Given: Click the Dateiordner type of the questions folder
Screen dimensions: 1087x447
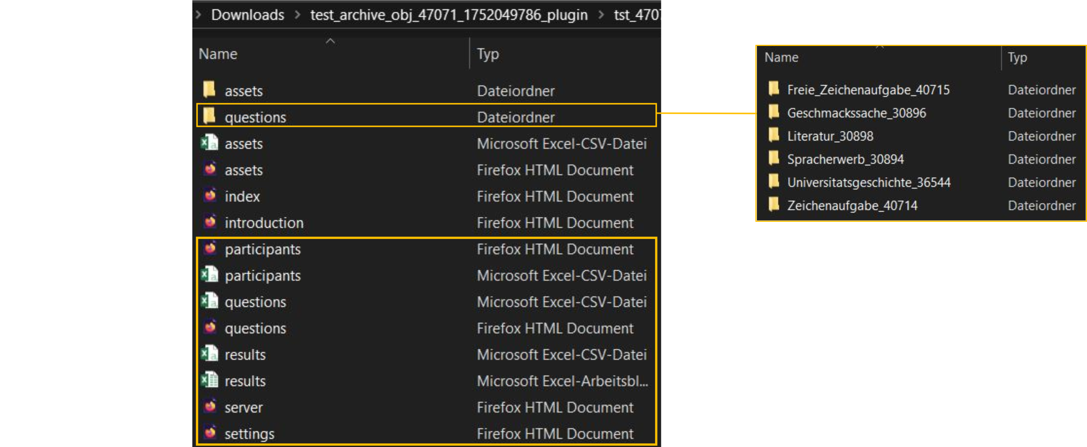Looking at the screenshot, I should pyautogui.click(x=516, y=117).
